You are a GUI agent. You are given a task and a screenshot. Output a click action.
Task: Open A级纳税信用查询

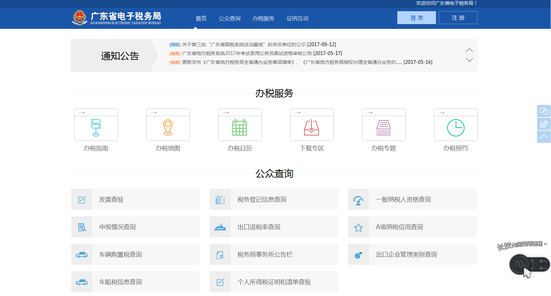pos(412,227)
